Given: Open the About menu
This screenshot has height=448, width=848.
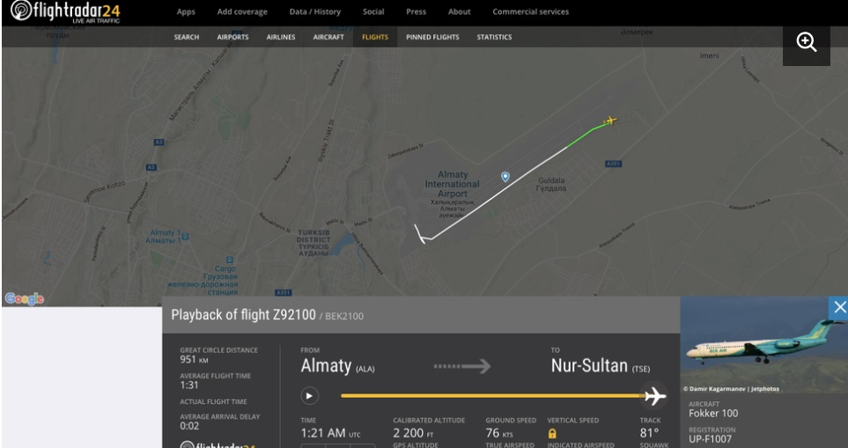Looking at the screenshot, I should tap(459, 12).
